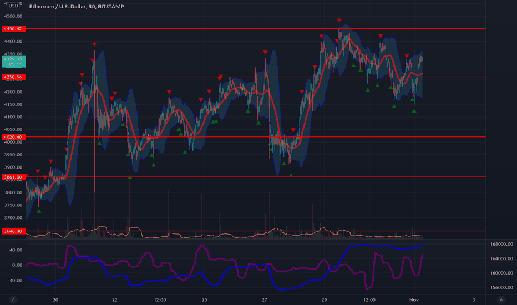Click the 4450.42 red price label
Viewport: 517px width, 305px height.
point(13,29)
